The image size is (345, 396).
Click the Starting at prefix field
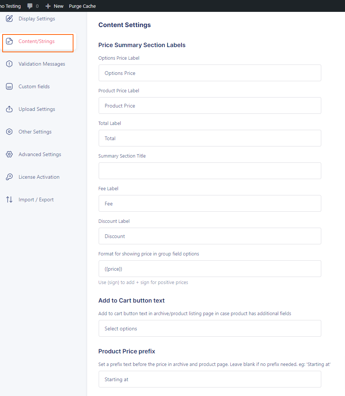point(210,379)
